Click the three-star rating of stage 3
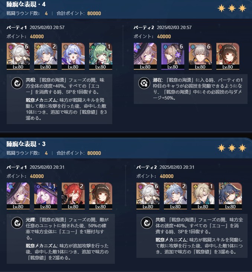The width and height of the screenshot is (252, 272). [x=232, y=148]
